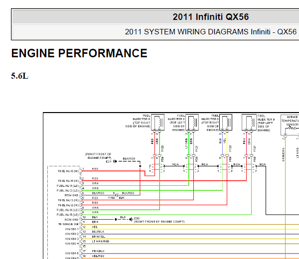Click the 'IGN SIG 5' pin label
The image size is (299, 259).
(72, 254)
